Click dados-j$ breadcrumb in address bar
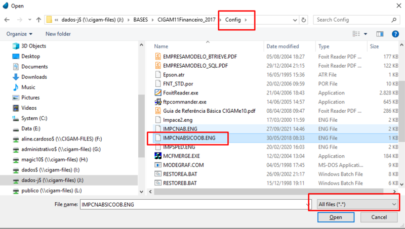 [92, 20]
